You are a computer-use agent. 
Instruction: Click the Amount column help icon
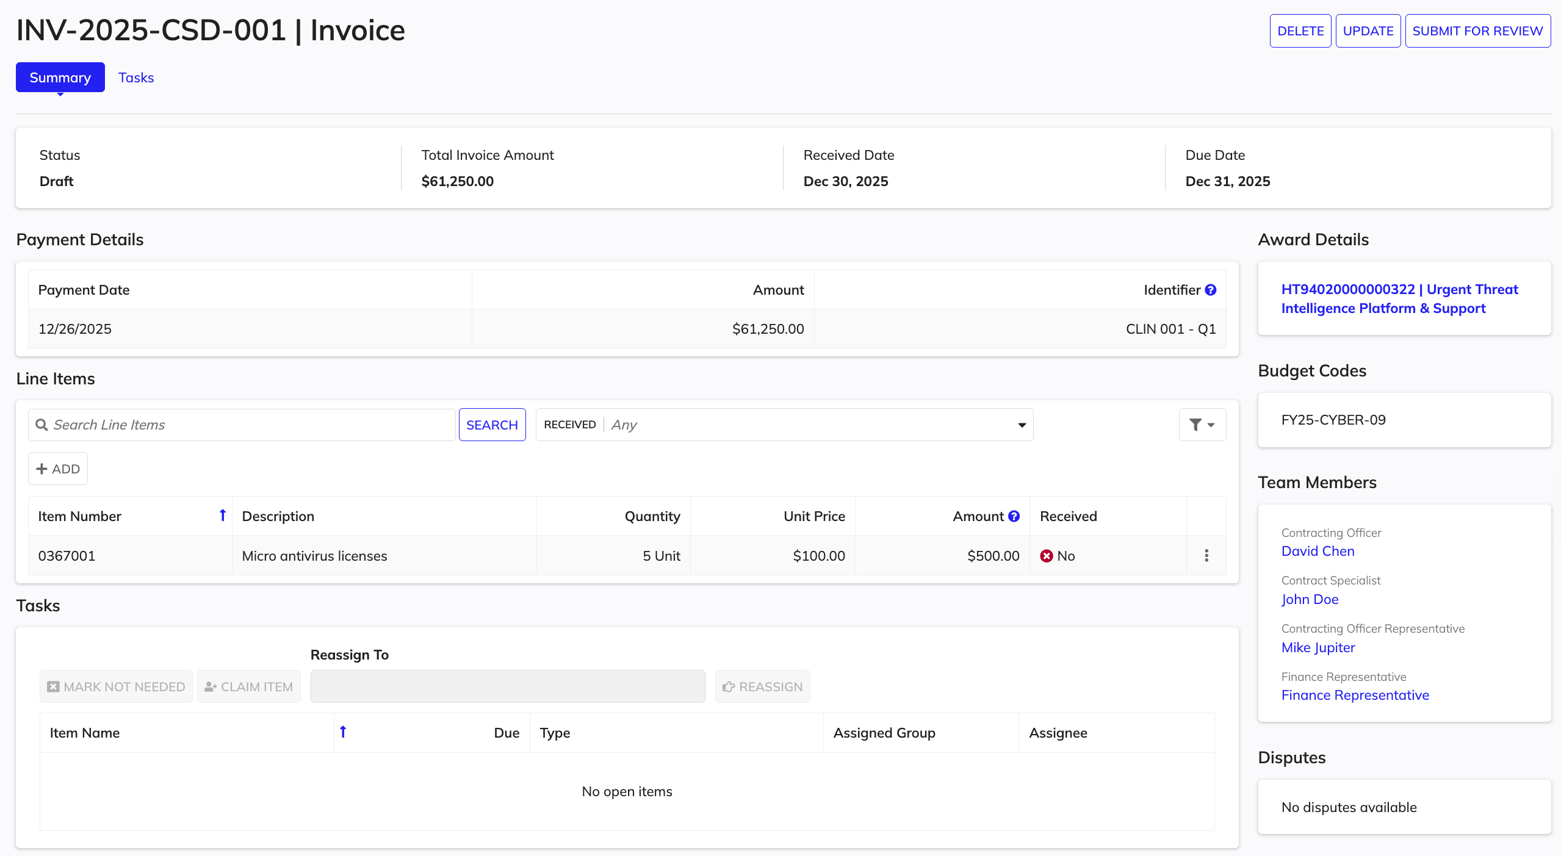(1014, 516)
